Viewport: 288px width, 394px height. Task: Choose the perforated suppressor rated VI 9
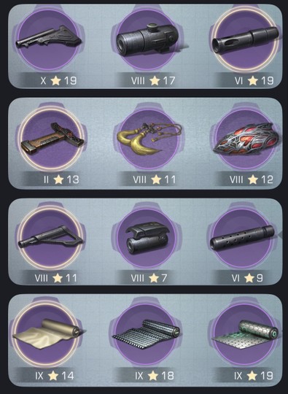click(x=242, y=237)
